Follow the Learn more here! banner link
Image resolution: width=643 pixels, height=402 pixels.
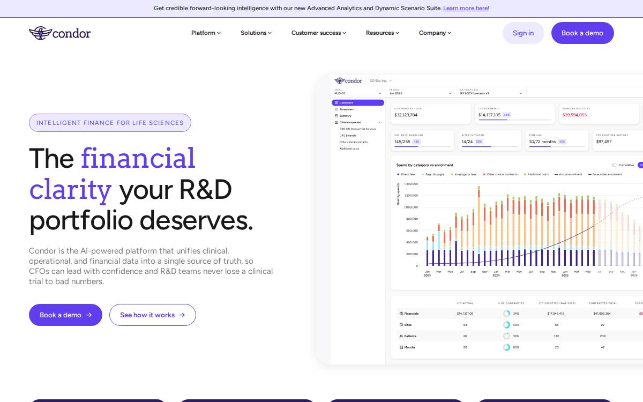click(466, 8)
